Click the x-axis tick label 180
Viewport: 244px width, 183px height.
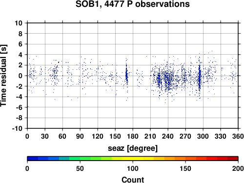(133, 136)
